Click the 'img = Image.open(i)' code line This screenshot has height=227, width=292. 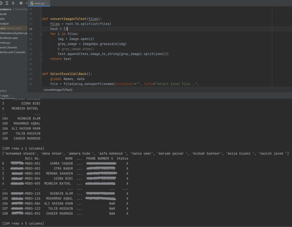(76, 39)
